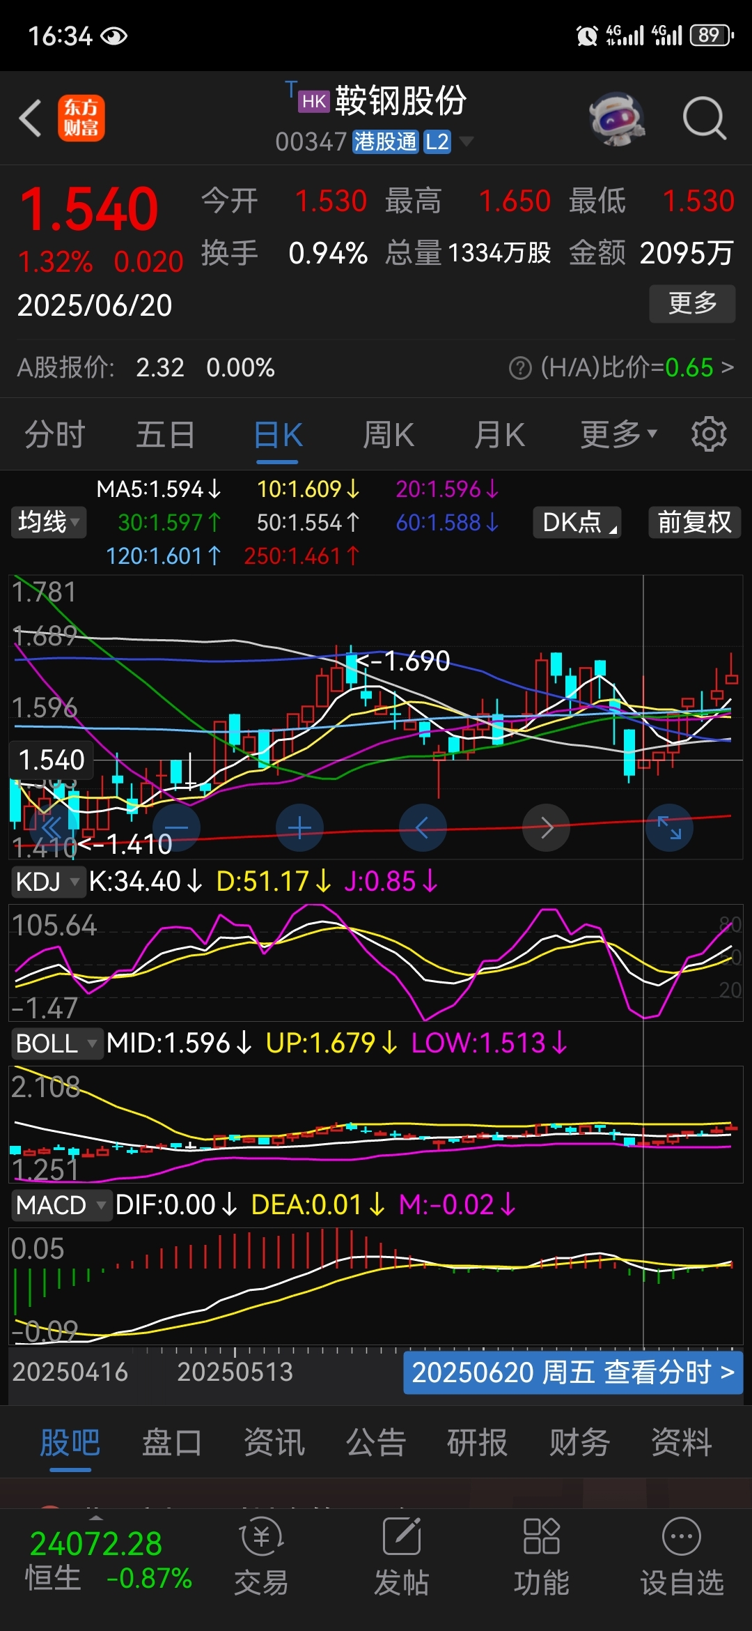Switch to 五日 tab
752x1631 pixels.
pos(166,435)
